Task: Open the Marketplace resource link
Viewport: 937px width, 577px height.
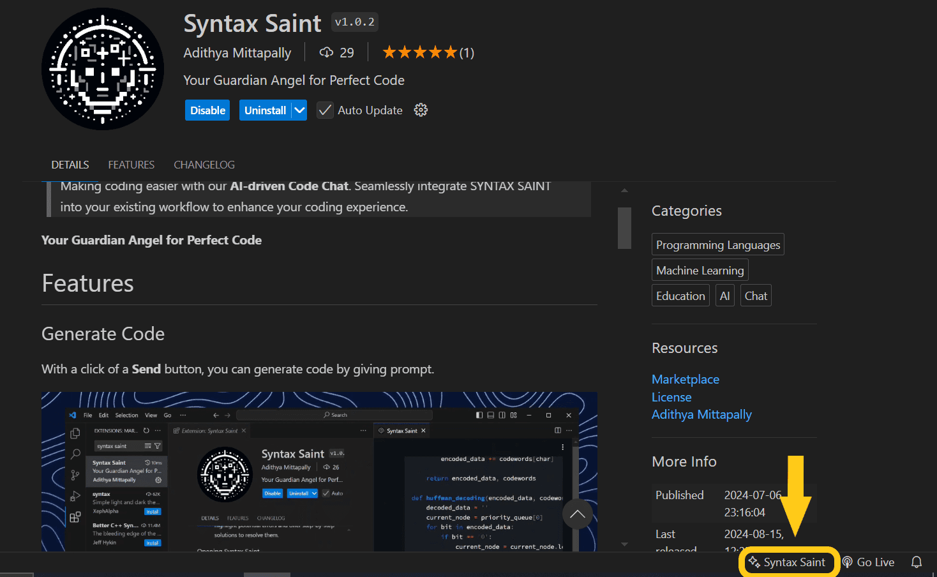Action: (686, 379)
